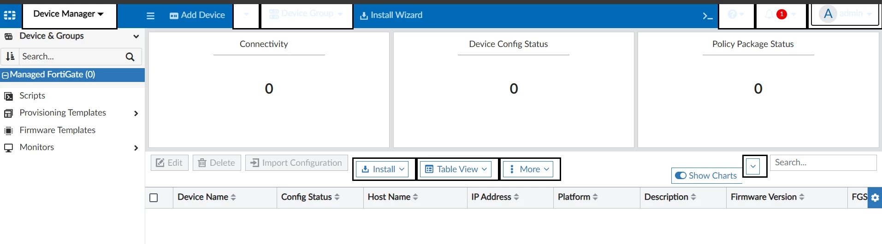Viewport: 882px width, 244px height.
Task: Tick the select-all devices checkbox
Action: [x=154, y=198]
